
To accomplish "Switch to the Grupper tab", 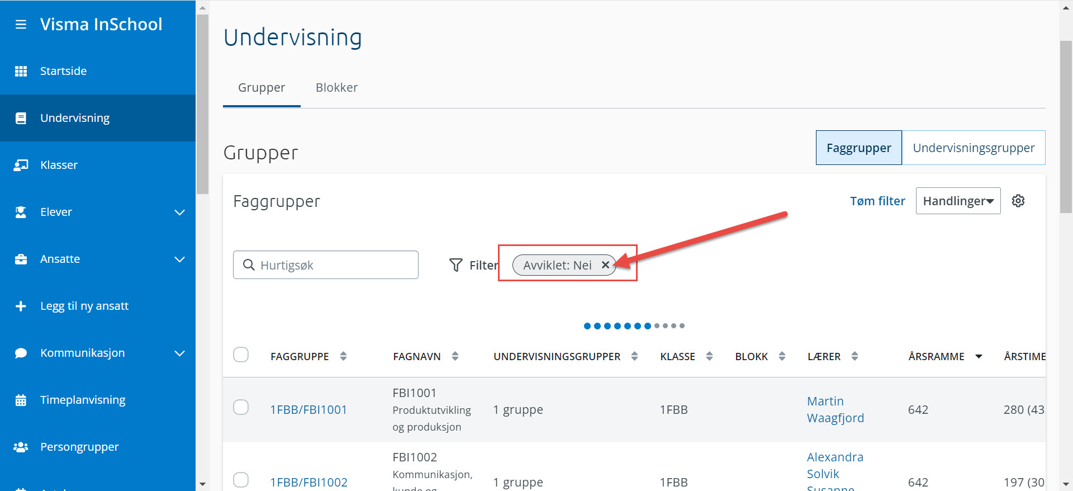I will (x=262, y=88).
